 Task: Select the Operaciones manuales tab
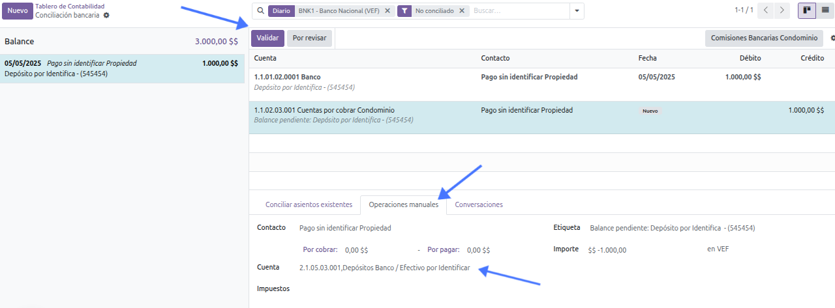click(403, 204)
